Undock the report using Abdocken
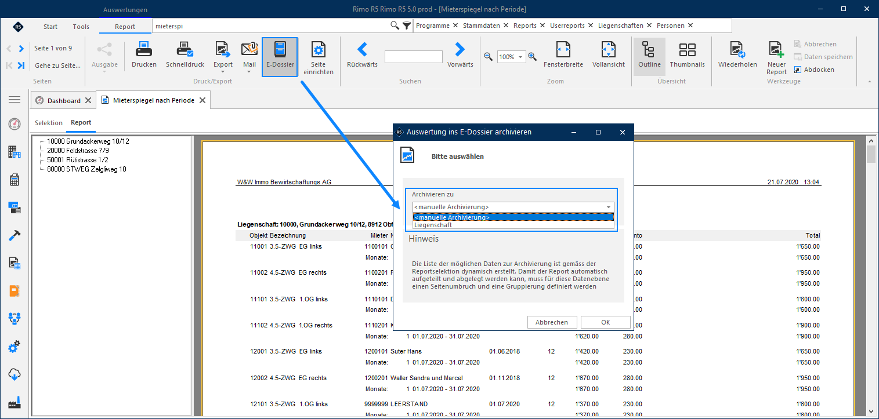Viewport: 879px width, 419px height. coord(815,70)
